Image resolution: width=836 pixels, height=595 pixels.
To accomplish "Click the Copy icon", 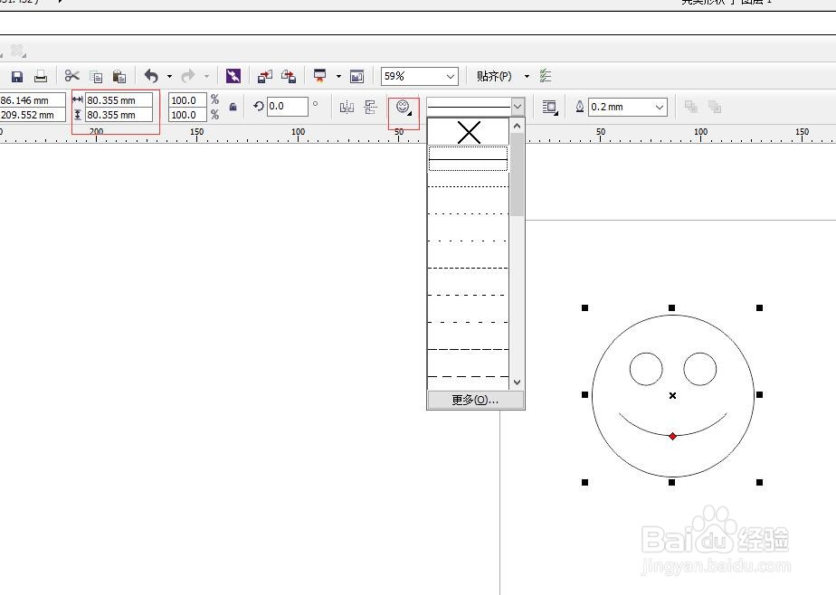I will tap(96, 77).
